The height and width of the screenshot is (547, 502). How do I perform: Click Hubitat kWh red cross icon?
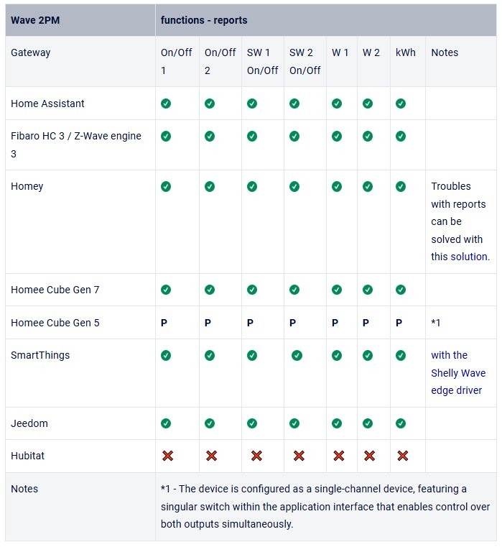tap(403, 456)
